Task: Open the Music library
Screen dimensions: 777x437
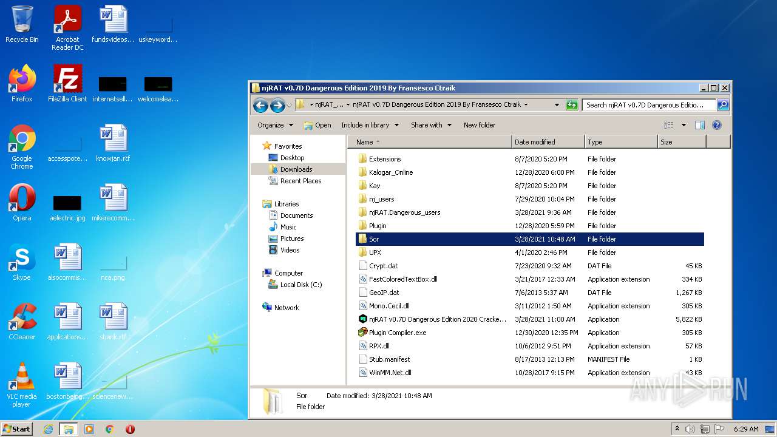Action: tap(288, 227)
